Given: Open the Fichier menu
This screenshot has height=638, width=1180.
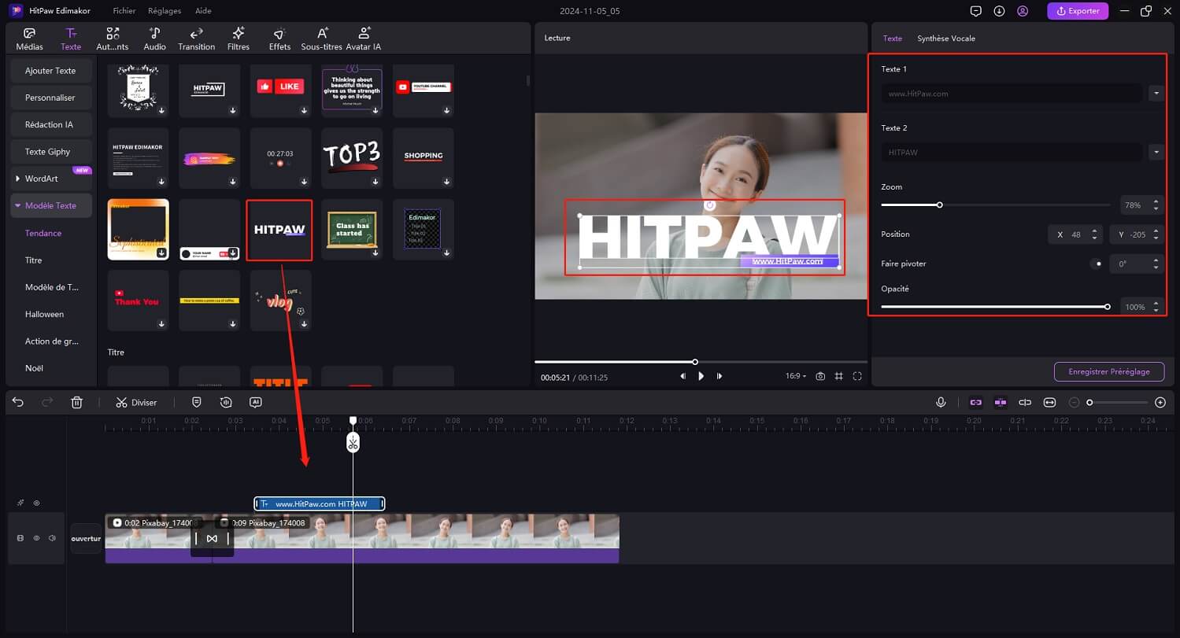Looking at the screenshot, I should pos(124,11).
